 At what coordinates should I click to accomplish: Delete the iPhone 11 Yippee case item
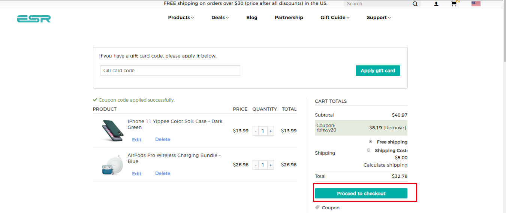[x=163, y=139]
